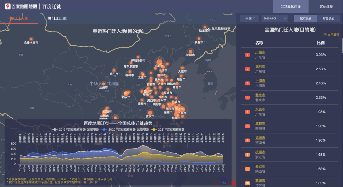343x187 pixels.
Task: Click rank 6 badge for Chengdu
Action: (248, 126)
